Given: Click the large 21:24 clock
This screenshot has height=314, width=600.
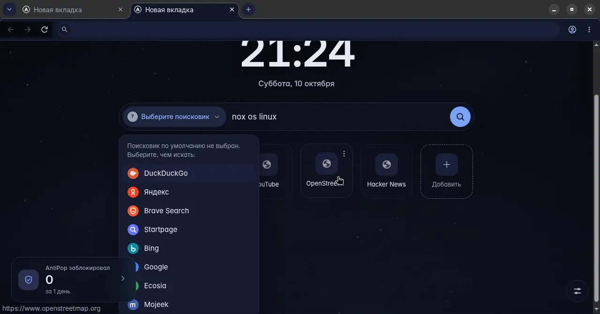Looking at the screenshot, I should (x=298, y=55).
